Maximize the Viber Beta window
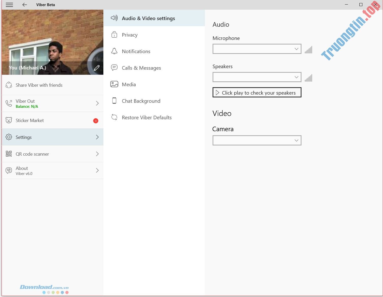The width and height of the screenshot is (383, 297). (x=361, y=5)
